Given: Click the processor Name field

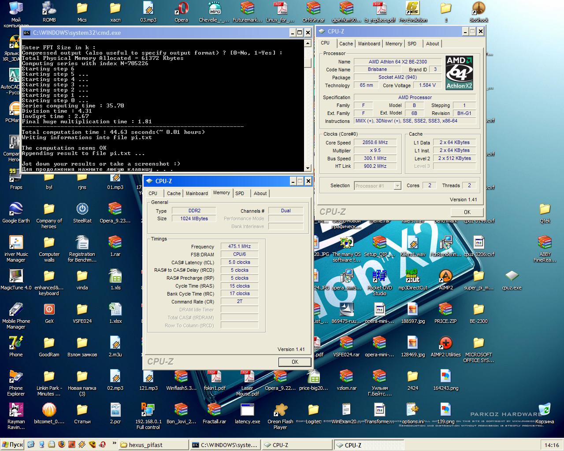Looking at the screenshot, I should click(398, 62).
